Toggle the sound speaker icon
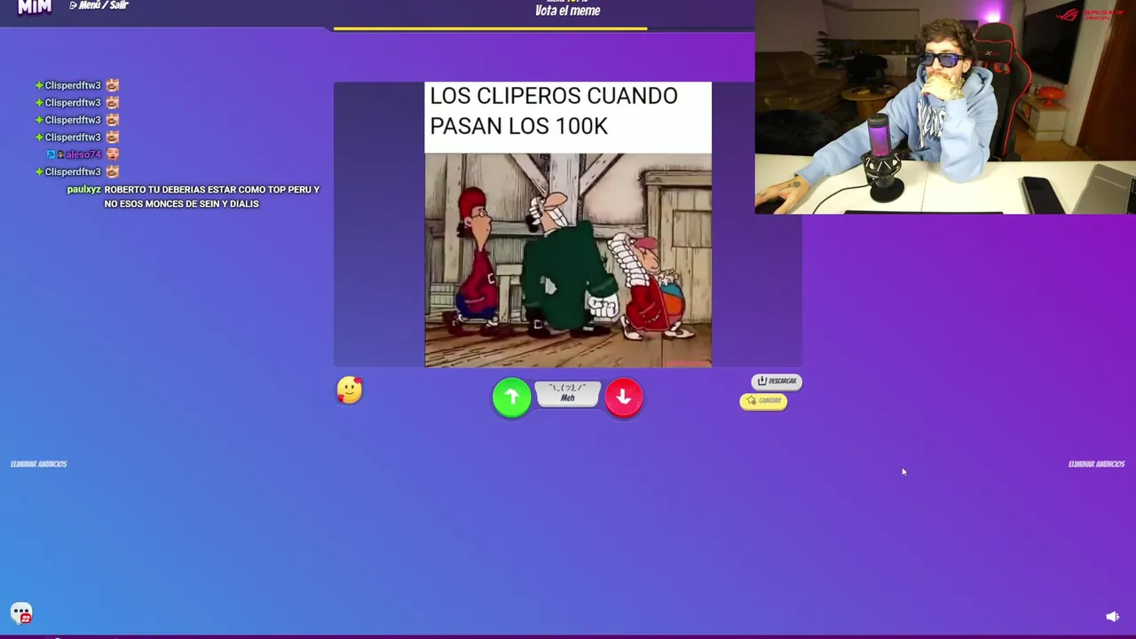1136x639 pixels. 1112,617
